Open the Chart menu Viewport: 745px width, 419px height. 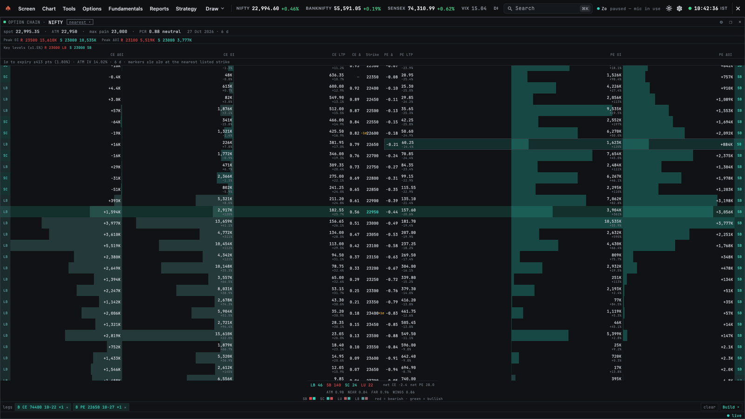[x=49, y=8]
